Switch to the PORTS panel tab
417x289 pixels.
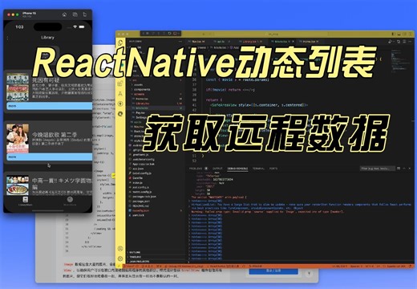pyautogui.click(x=273, y=169)
